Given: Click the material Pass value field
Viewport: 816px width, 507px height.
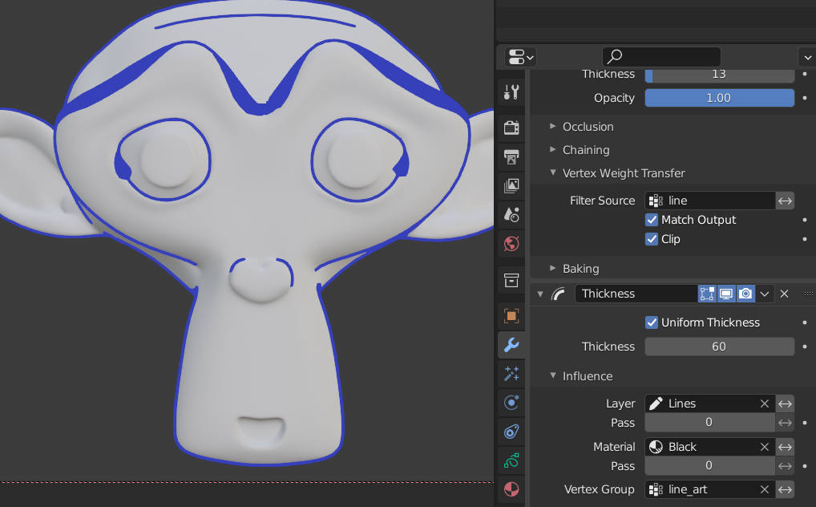Looking at the screenshot, I should coord(710,466).
